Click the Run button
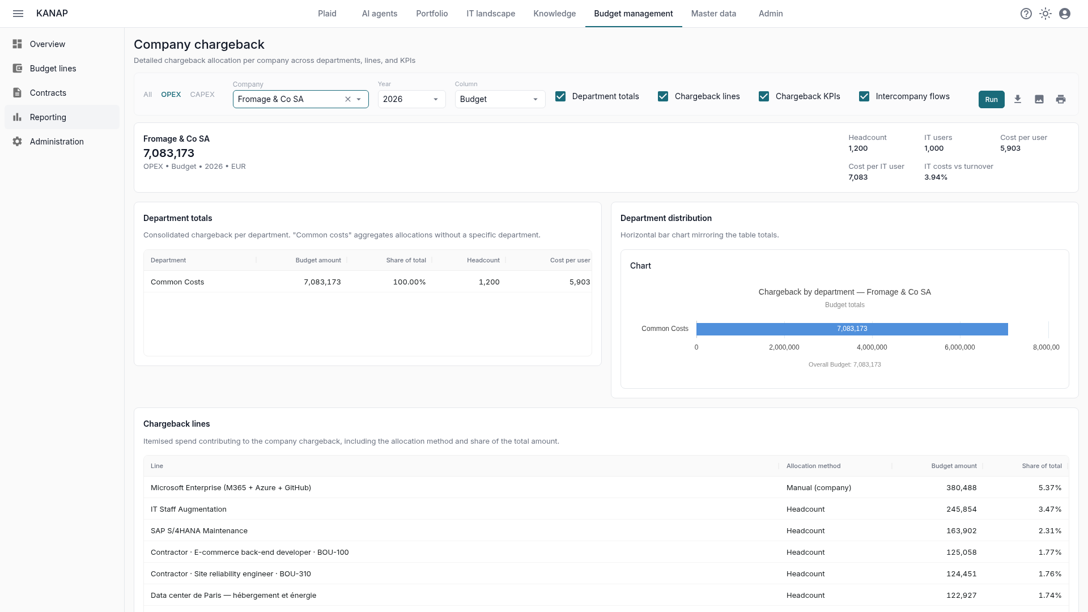The width and height of the screenshot is (1088, 612). click(991, 99)
